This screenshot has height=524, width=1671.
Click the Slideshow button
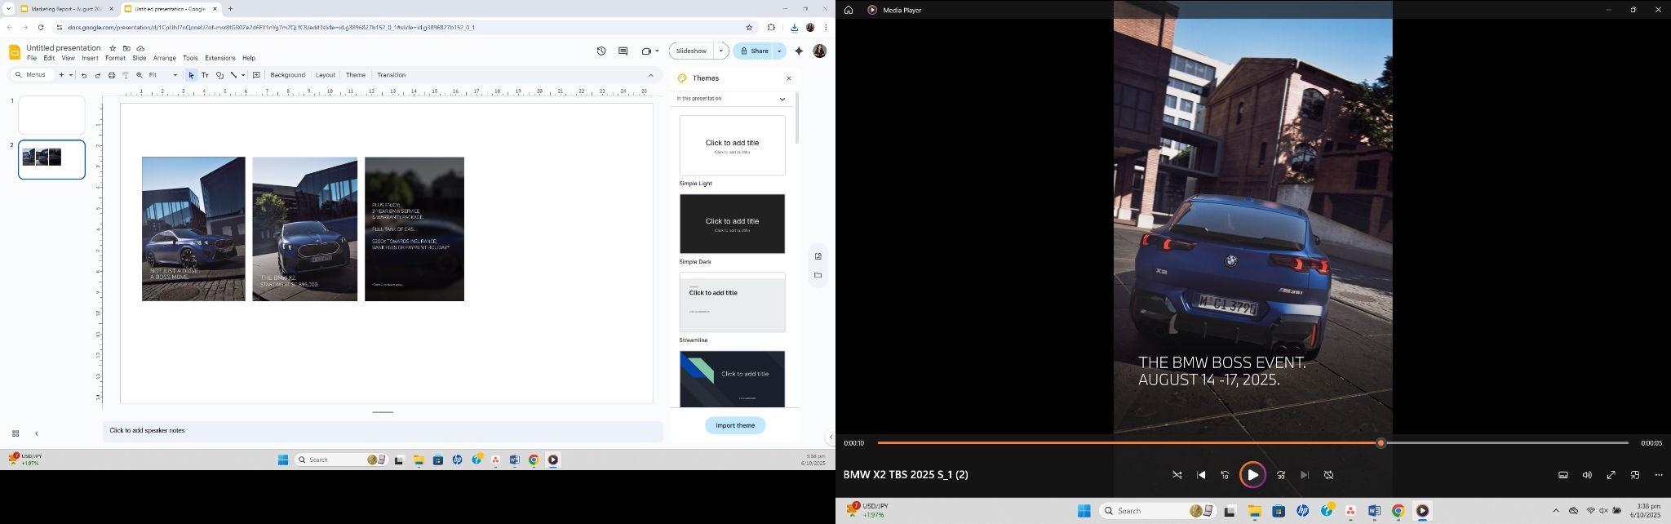[x=692, y=51]
